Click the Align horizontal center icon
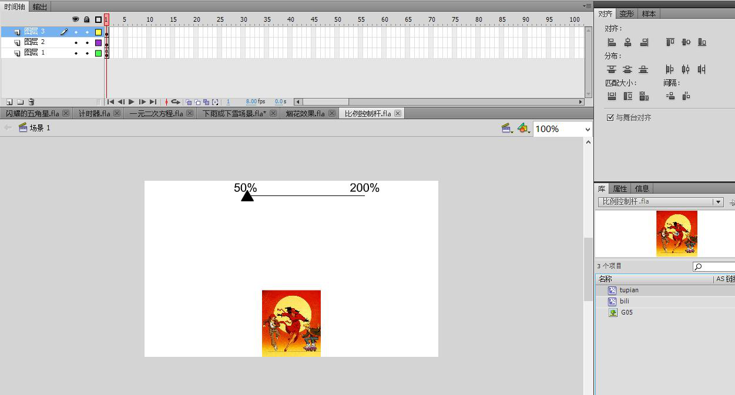This screenshot has width=735, height=395. click(627, 42)
